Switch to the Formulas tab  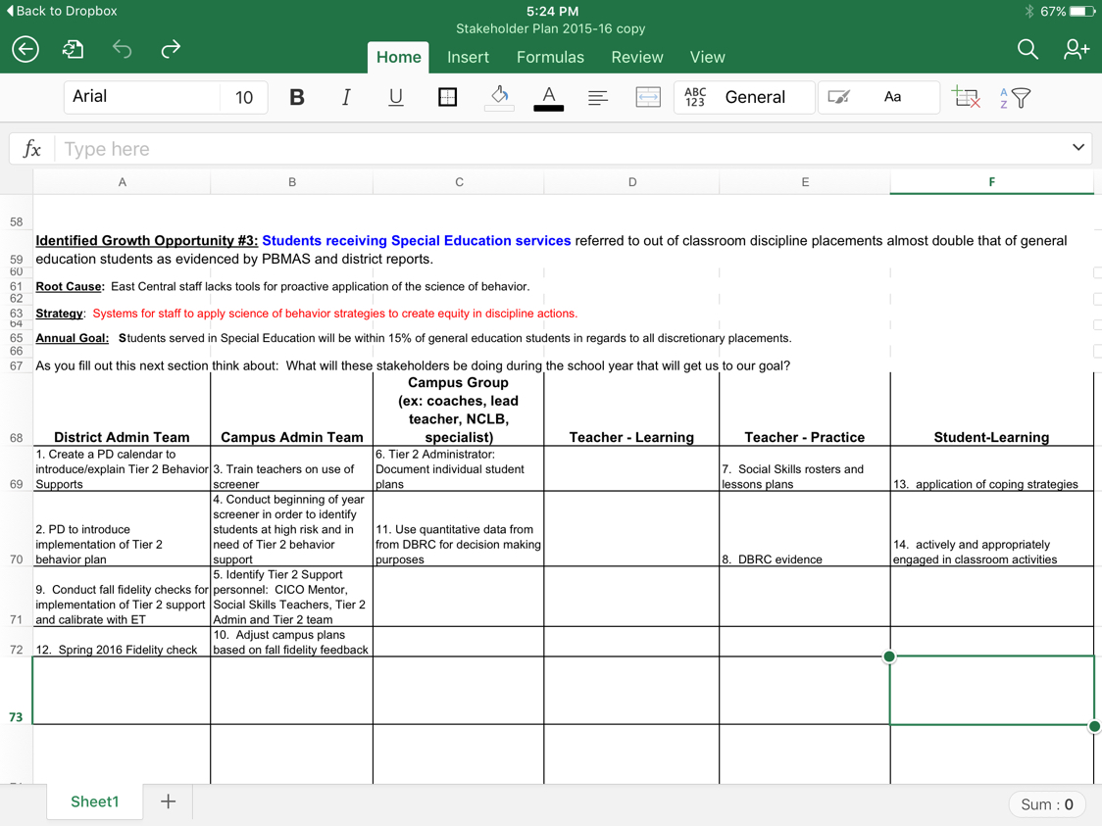[550, 57]
